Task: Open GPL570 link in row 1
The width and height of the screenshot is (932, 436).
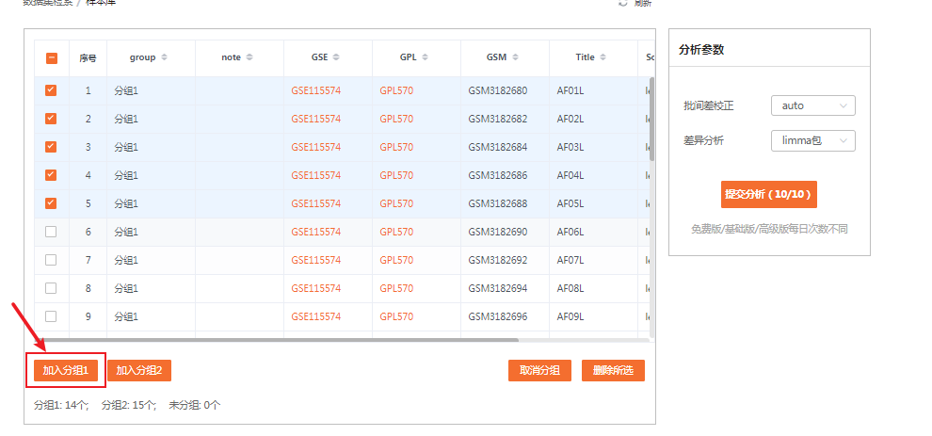Action: (x=396, y=90)
